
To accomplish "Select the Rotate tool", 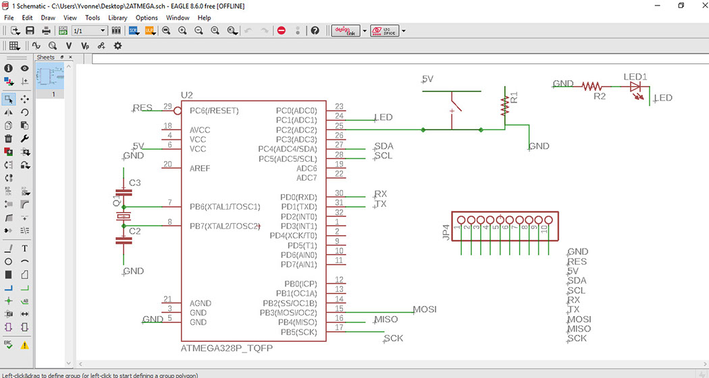I will click(24, 113).
